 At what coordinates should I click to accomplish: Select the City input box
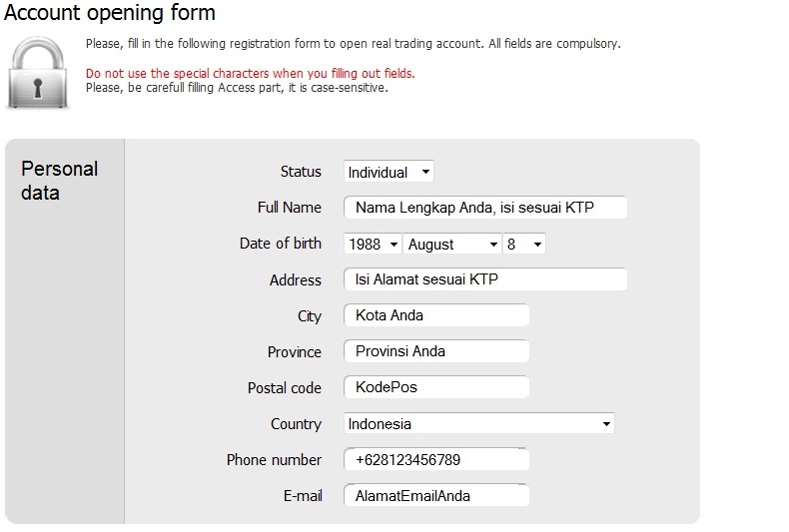point(436,315)
